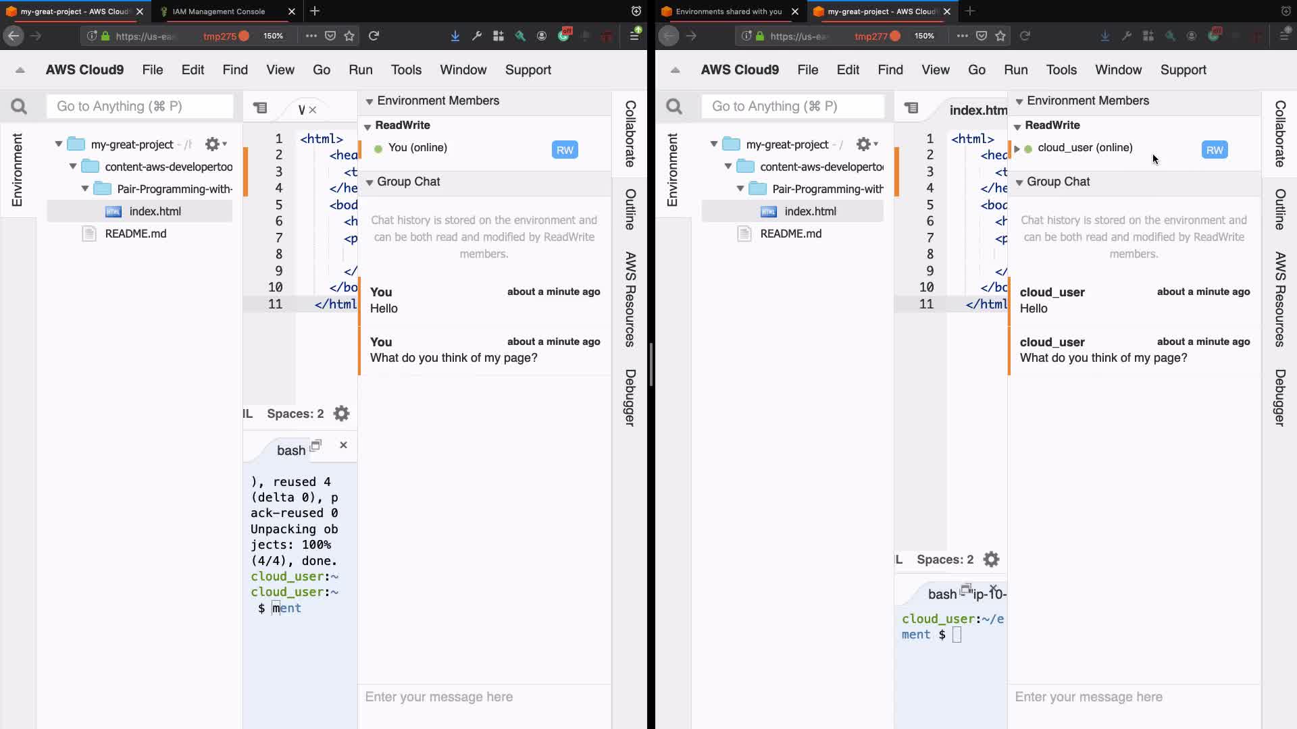Toggle right Outline side panel
Viewport: 1297px width, 729px height.
coord(1280,209)
